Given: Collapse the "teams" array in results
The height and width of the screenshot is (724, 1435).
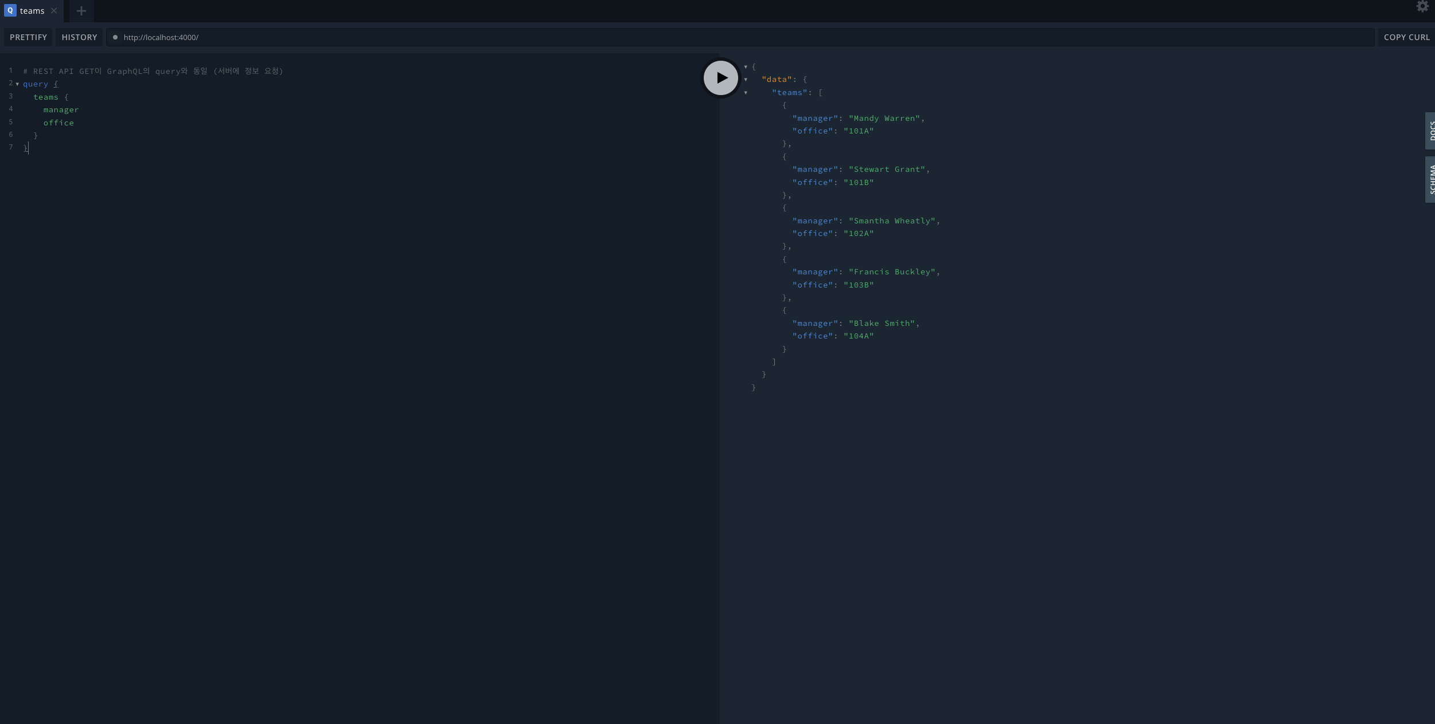Looking at the screenshot, I should [x=746, y=93].
